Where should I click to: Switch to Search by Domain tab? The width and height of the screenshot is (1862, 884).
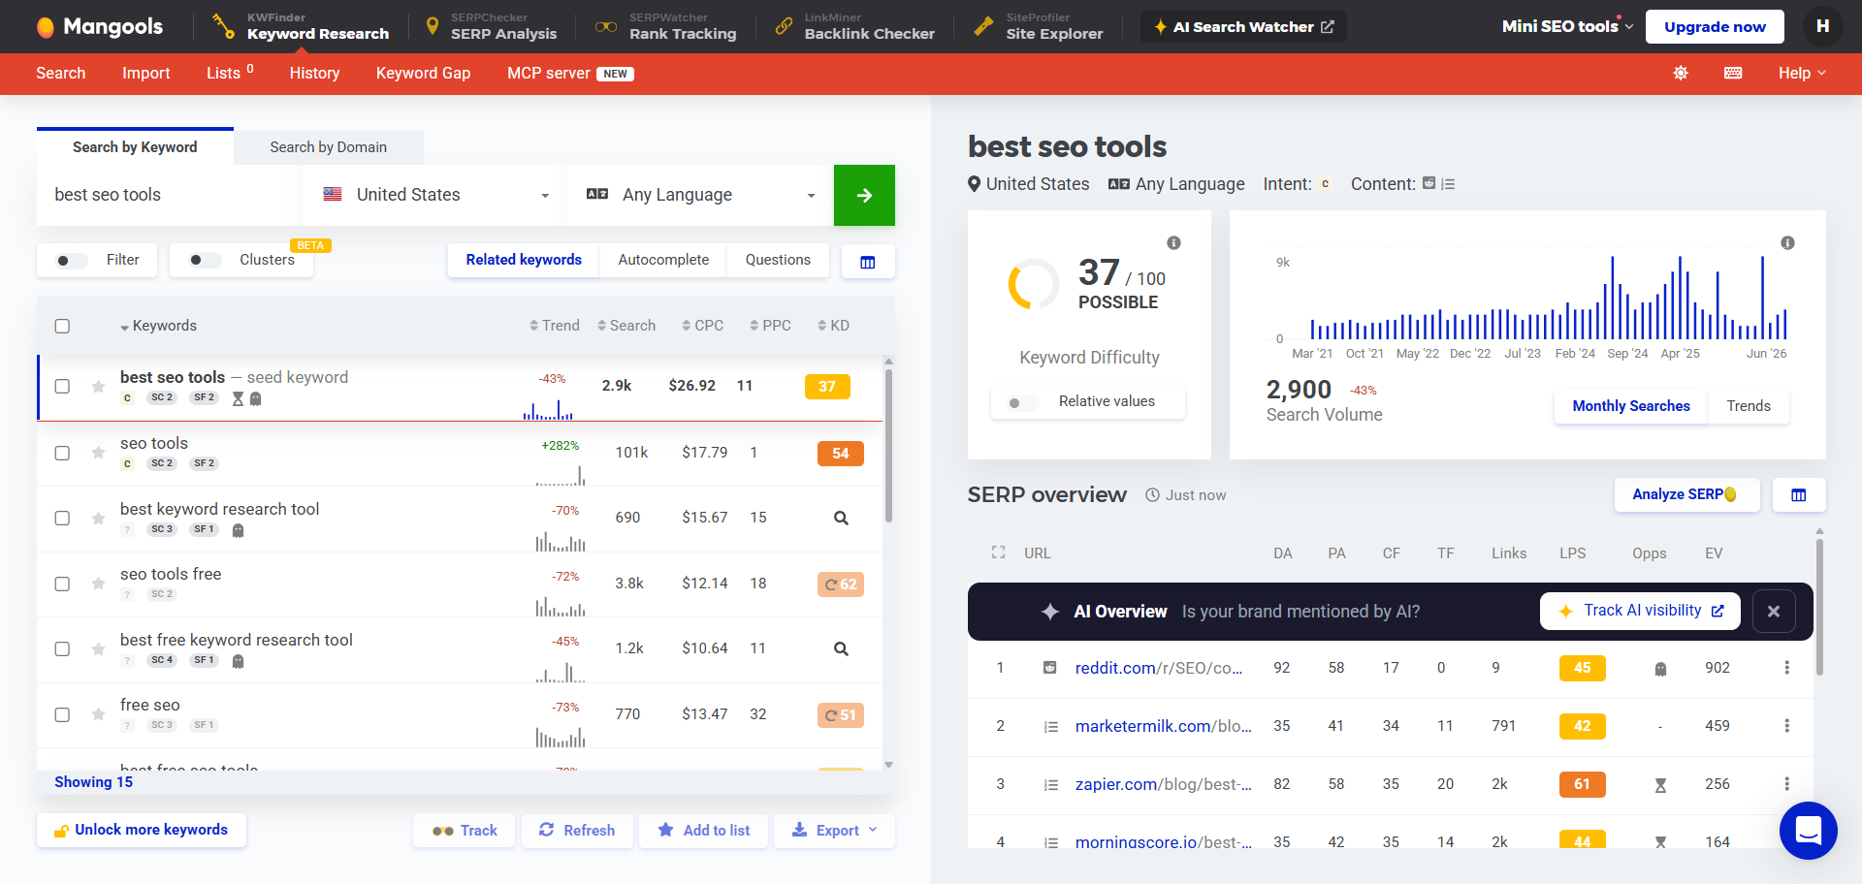(x=328, y=147)
